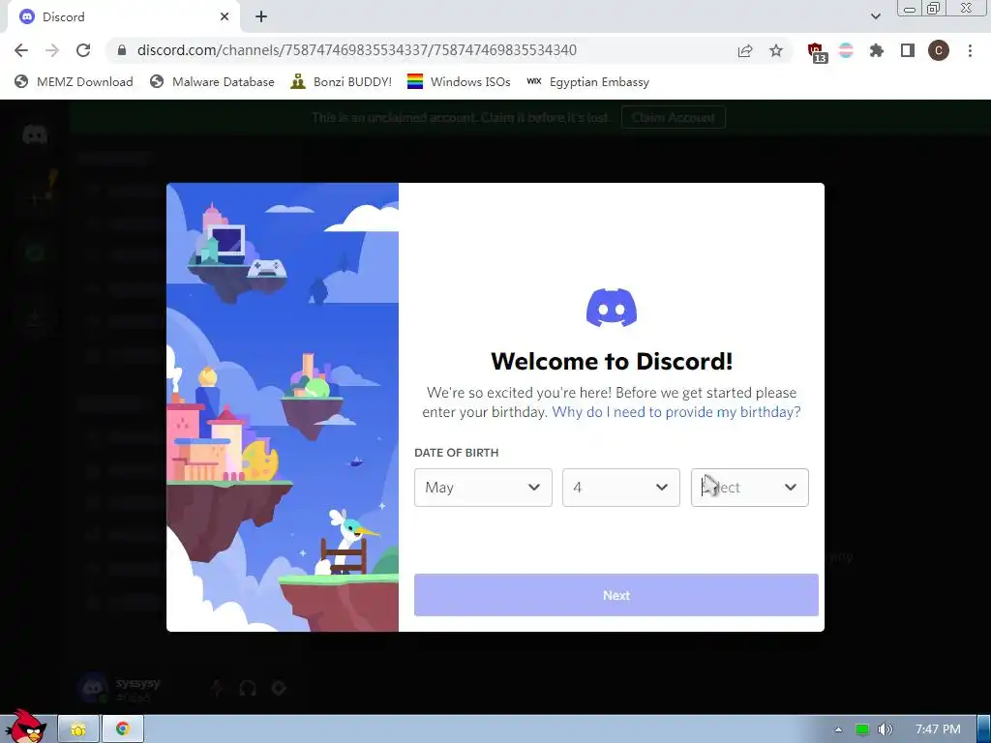Open the ad blocker extension with badge 13

817,52
